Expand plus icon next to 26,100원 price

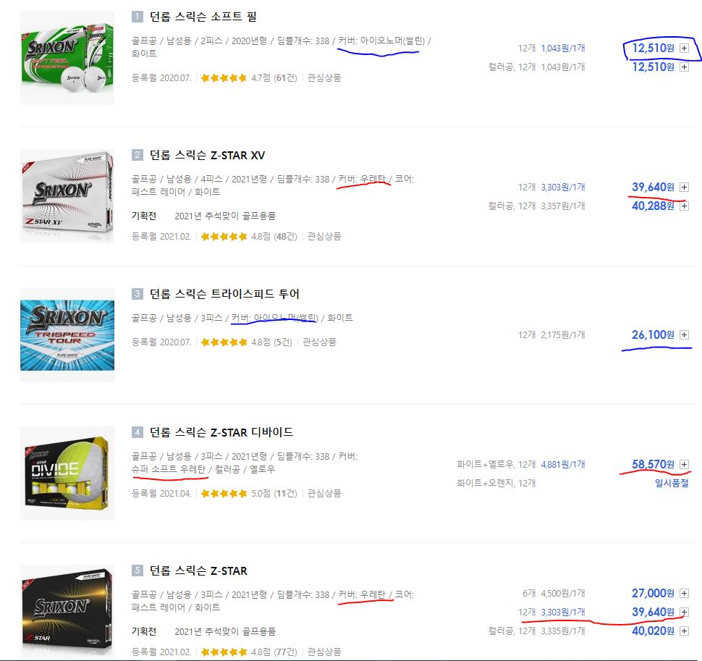coord(684,335)
